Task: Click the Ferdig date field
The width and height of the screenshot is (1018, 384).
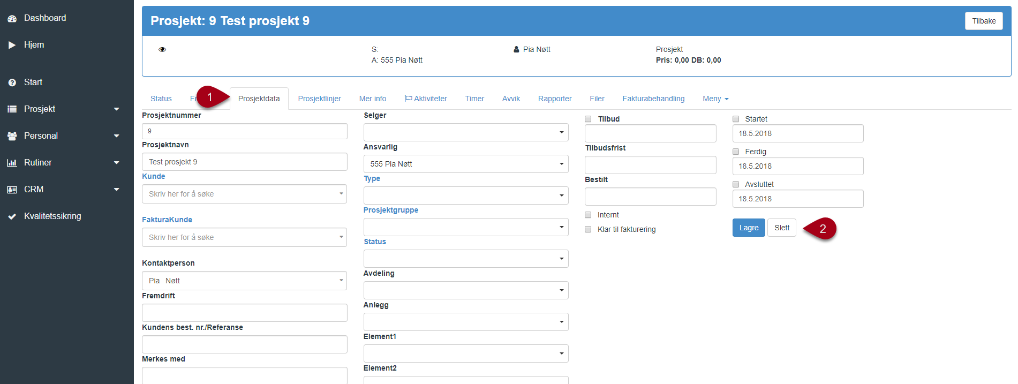Action: (798, 166)
